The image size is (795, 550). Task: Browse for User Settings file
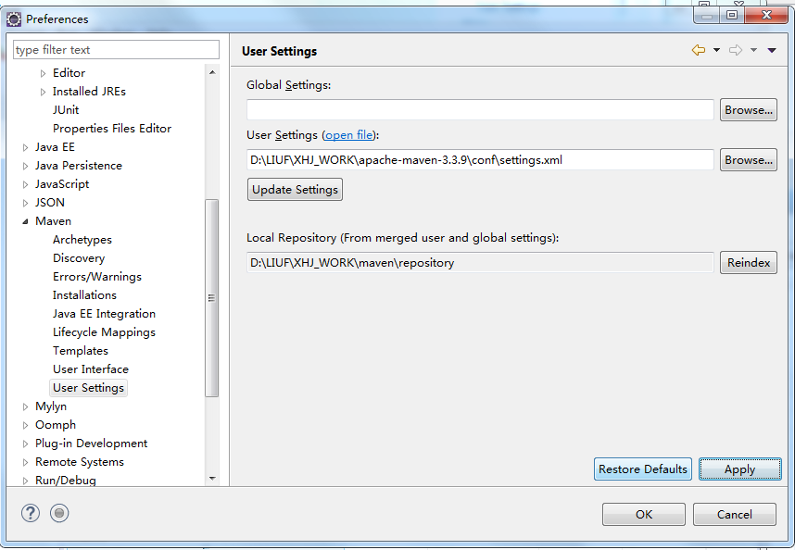[749, 160]
